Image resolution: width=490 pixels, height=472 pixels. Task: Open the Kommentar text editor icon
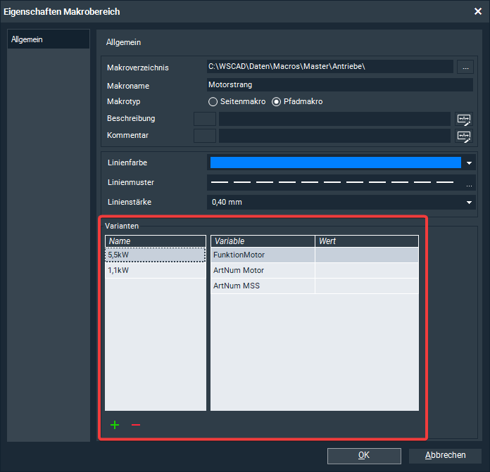click(x=463, y=136)
